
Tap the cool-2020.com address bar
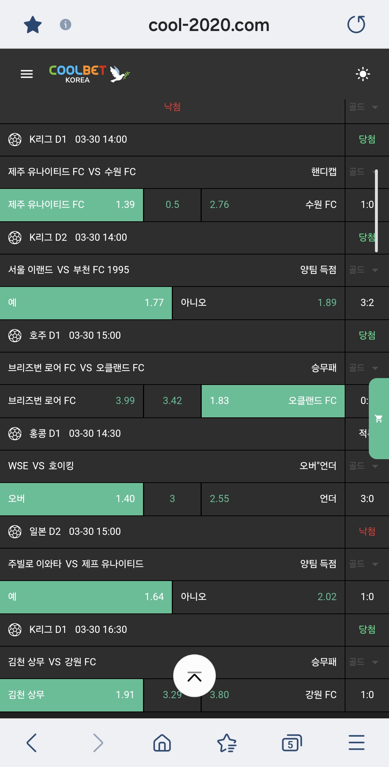pos(209,25)
